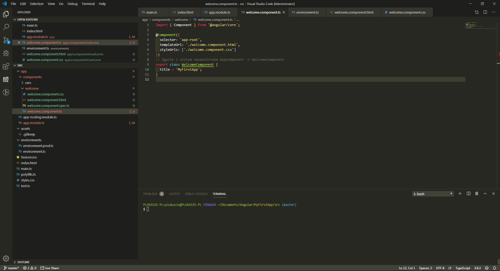Close the terminal panel
The width and height of the screenshot is (500, 271).
click(x=493, y=194)
